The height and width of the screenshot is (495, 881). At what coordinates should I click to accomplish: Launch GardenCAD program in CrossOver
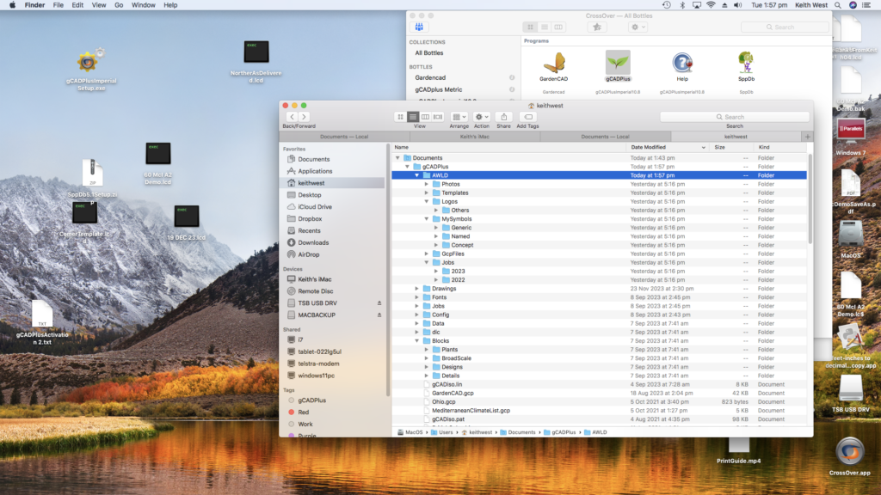[x=553, y=65]
